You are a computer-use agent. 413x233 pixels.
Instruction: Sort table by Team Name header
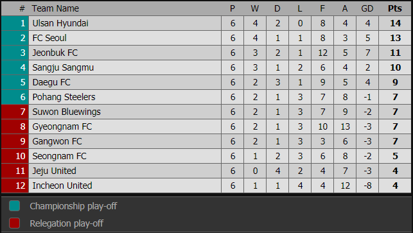(x=55, y=8)
